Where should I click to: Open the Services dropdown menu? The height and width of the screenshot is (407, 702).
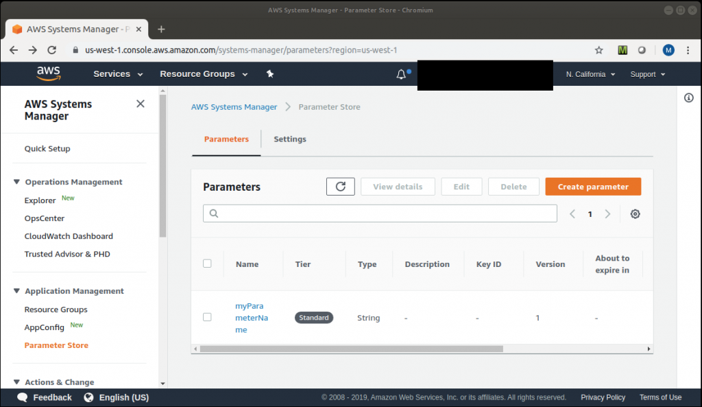pos(118,74)
